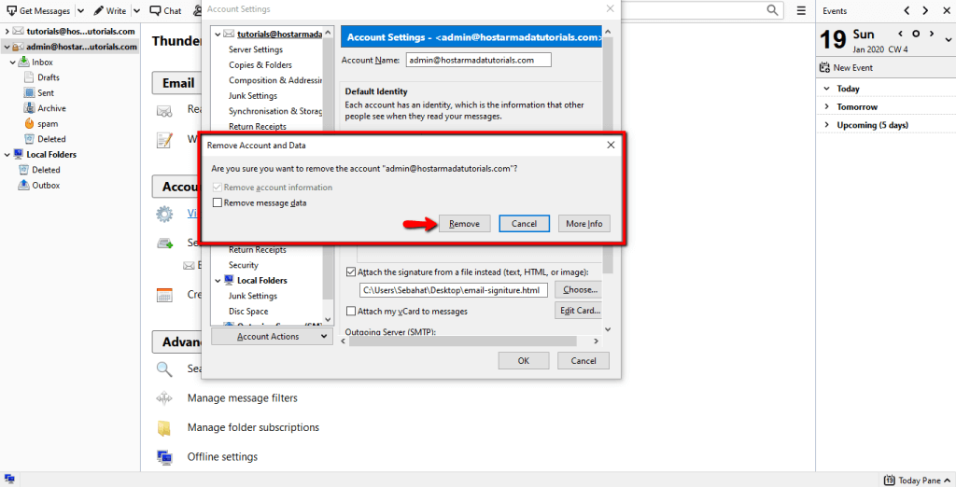
Task: Open the Write dropdown arrow
Action: [136, 11]
